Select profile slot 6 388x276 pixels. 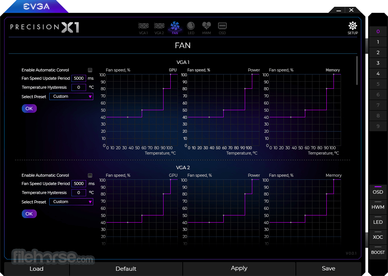point(378,94)
